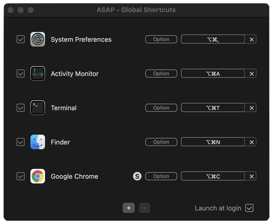Click the Activity Monitor app icon
This screenshot has height=224, width=272.
pos(38,73)
